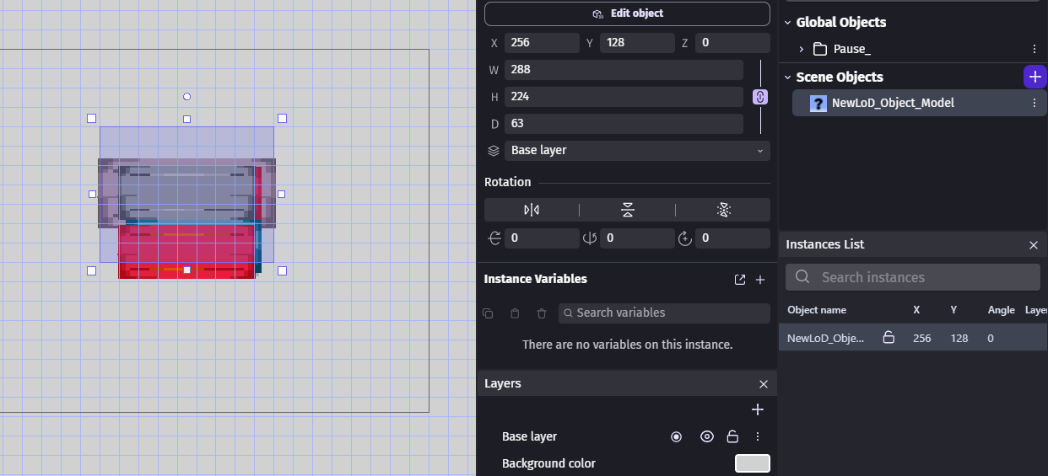This screenshot has width=1048, height=476.
Task: Click the height H field showing 224
Action: coord(624,96)
